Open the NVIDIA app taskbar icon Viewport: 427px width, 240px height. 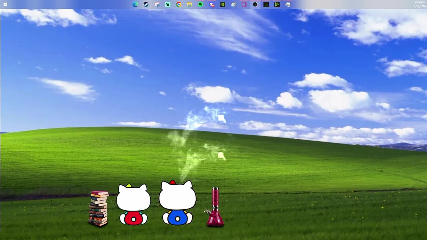[x=222, y=4]
